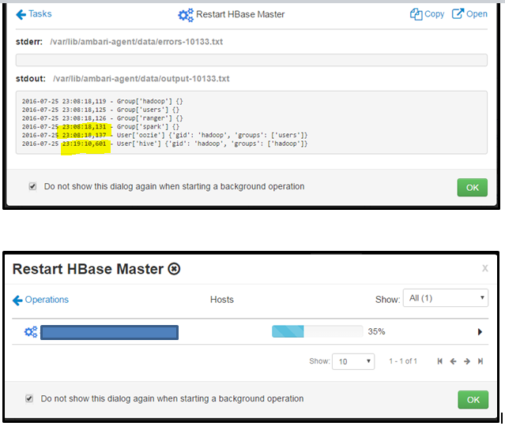Open the Show 10 rows-per-page dropdown
This screenshot has height=426, width=505.
[353, 361]
